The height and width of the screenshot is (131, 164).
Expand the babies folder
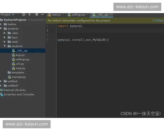1,24
